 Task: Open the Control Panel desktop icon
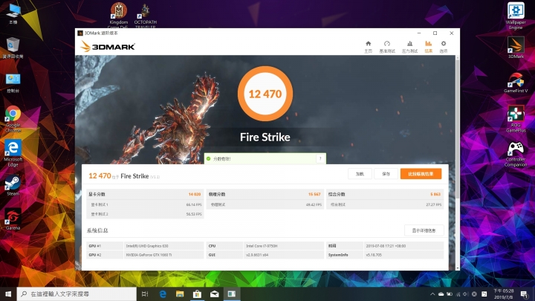pos(13,83)
